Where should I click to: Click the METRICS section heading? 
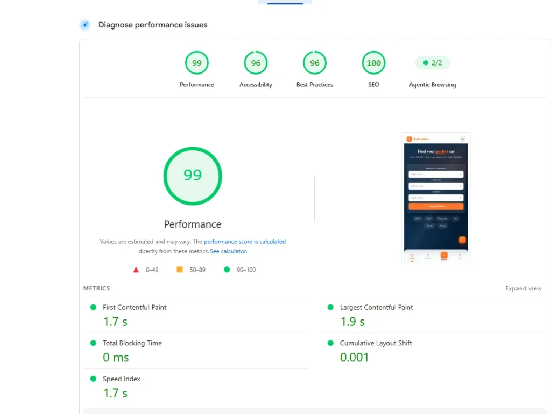tap(97, 288)
